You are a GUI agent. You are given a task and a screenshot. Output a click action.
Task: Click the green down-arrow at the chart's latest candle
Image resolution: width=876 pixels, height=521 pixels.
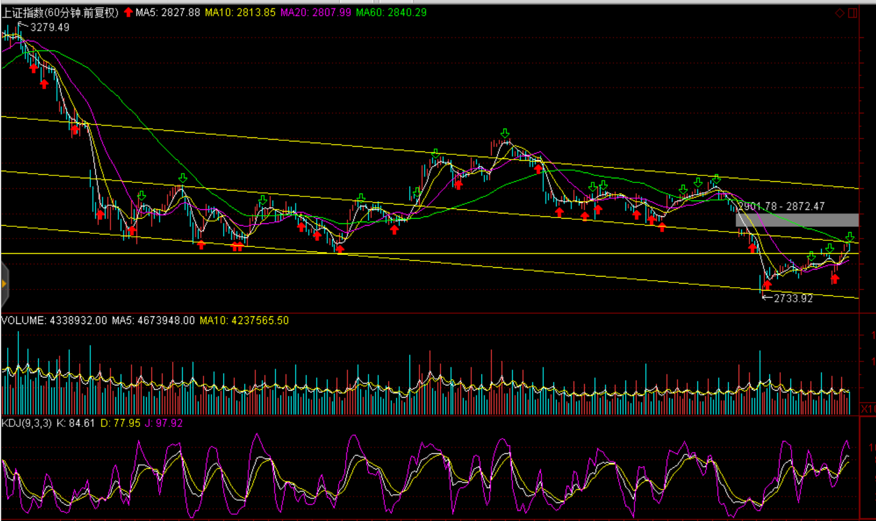click(x=850, y=237)
